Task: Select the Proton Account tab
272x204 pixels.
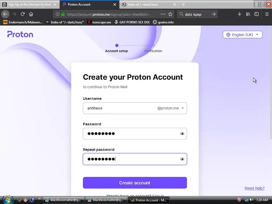Action: pos(89,5)
